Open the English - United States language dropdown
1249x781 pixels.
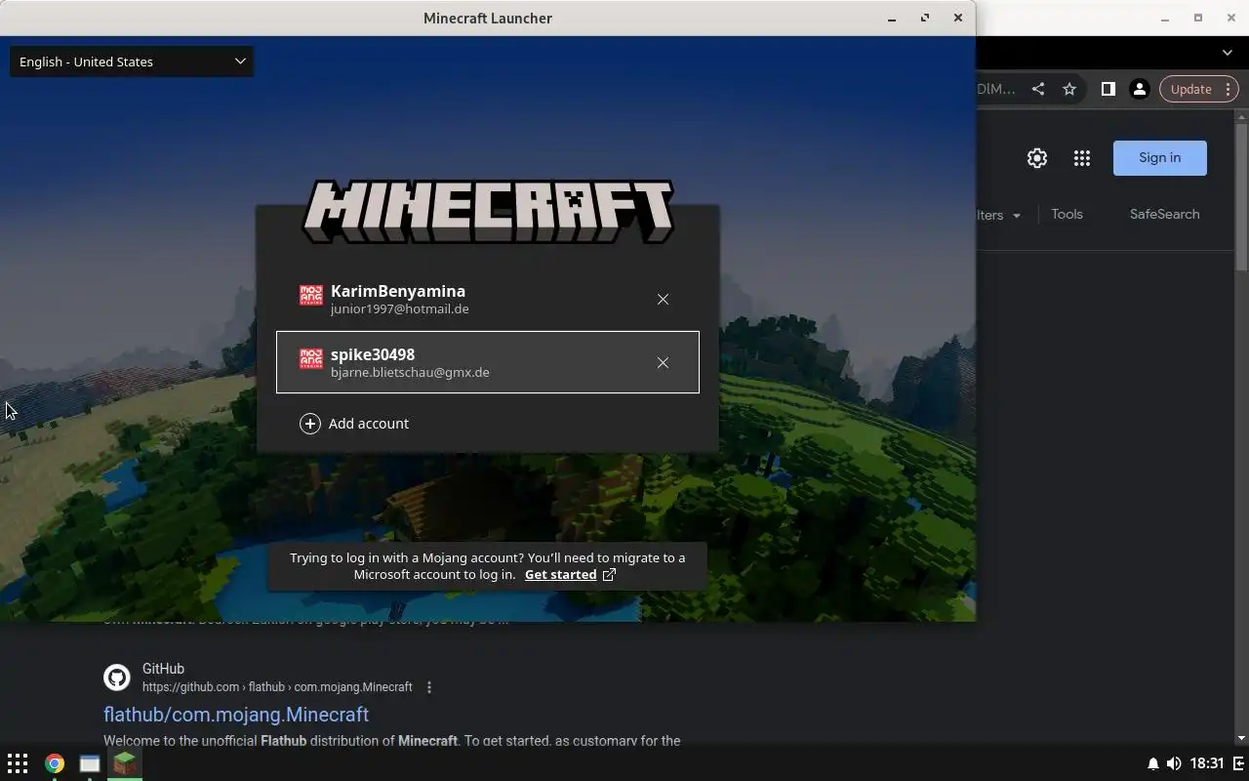coord(132,62)
